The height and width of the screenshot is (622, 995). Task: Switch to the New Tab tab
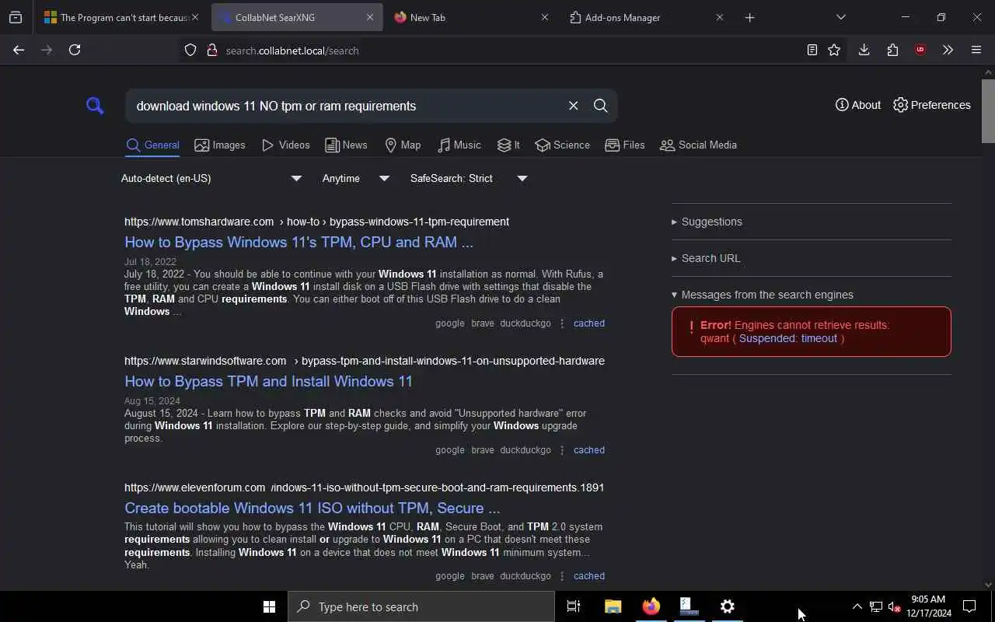pyautogui.click(x=471, y=17)
